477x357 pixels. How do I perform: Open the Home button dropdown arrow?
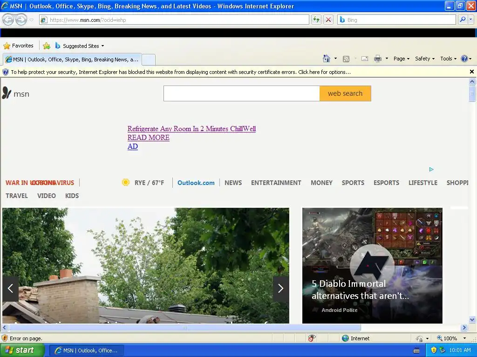point(335,59)
